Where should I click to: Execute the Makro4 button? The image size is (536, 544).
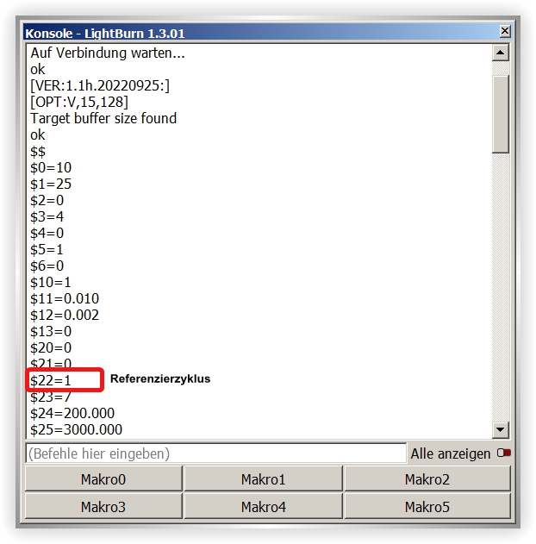coord(264,507)
